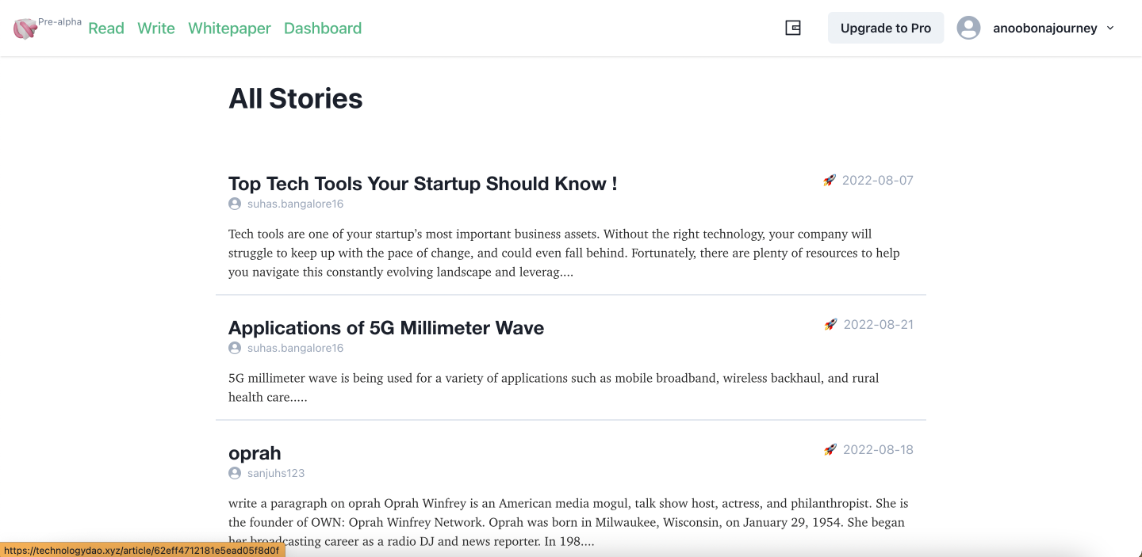Viewport: 1142px width, 557px height.
Task: Click author avatar under Top Tech Tools title
Action: [235, 204]
